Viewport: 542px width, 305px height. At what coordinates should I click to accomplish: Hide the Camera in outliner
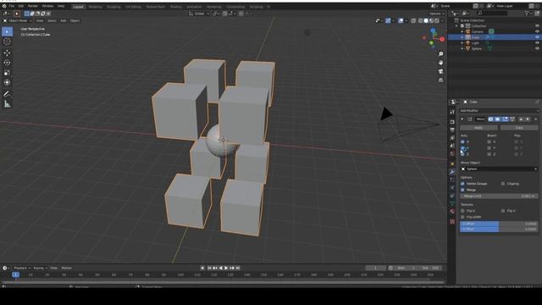tap(537, 31)
